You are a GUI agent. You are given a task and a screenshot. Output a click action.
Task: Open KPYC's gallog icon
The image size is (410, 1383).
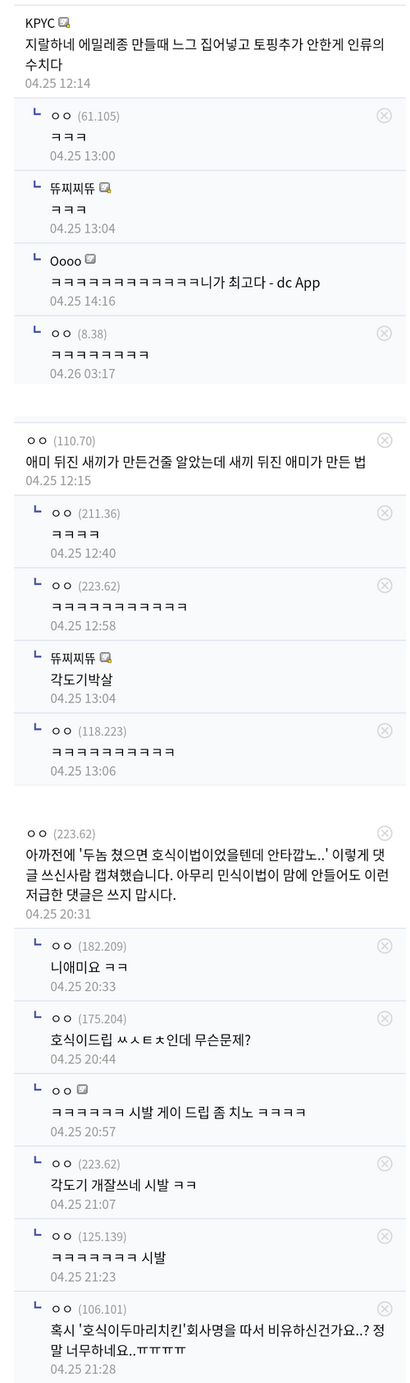pos(64,23)
